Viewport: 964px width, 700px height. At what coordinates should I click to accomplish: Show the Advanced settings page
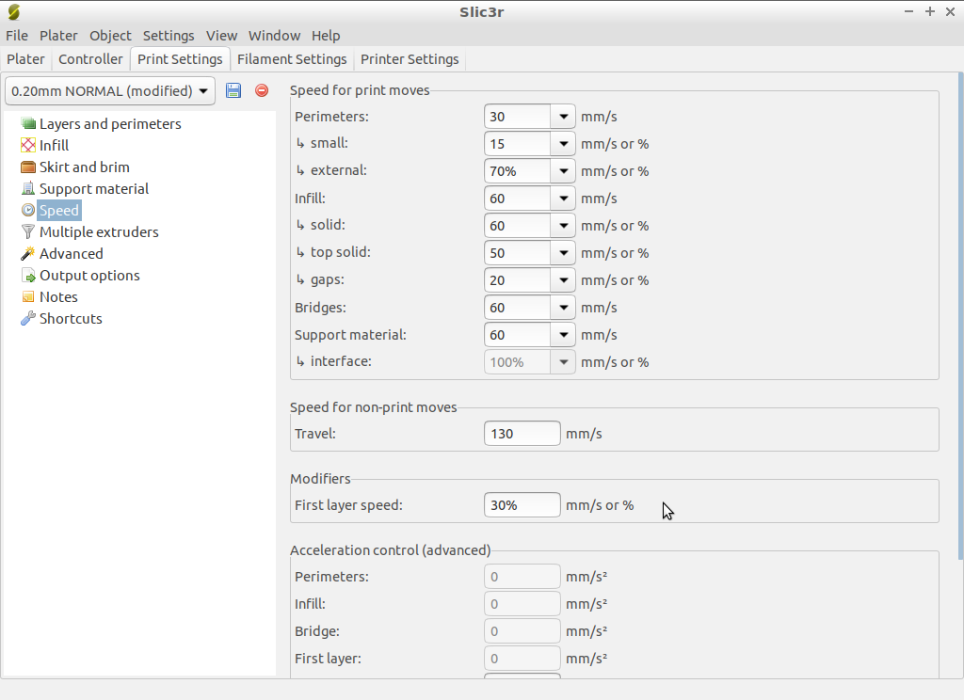coord(72,254)
